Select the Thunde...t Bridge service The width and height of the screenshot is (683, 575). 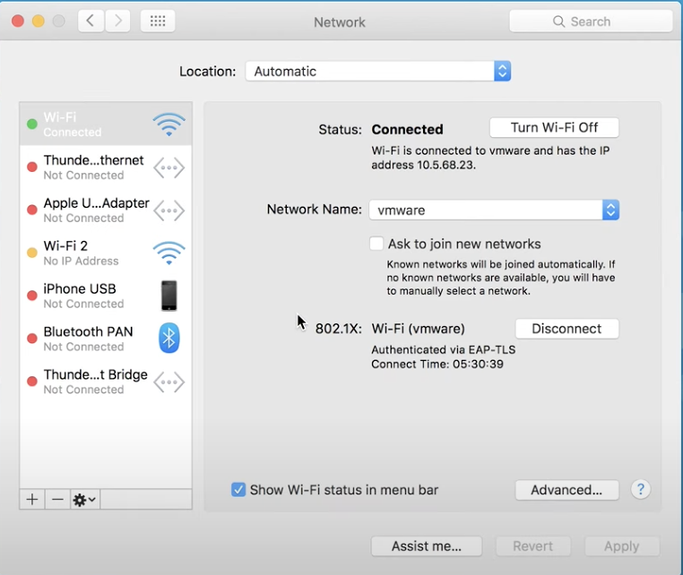(106, 382)
